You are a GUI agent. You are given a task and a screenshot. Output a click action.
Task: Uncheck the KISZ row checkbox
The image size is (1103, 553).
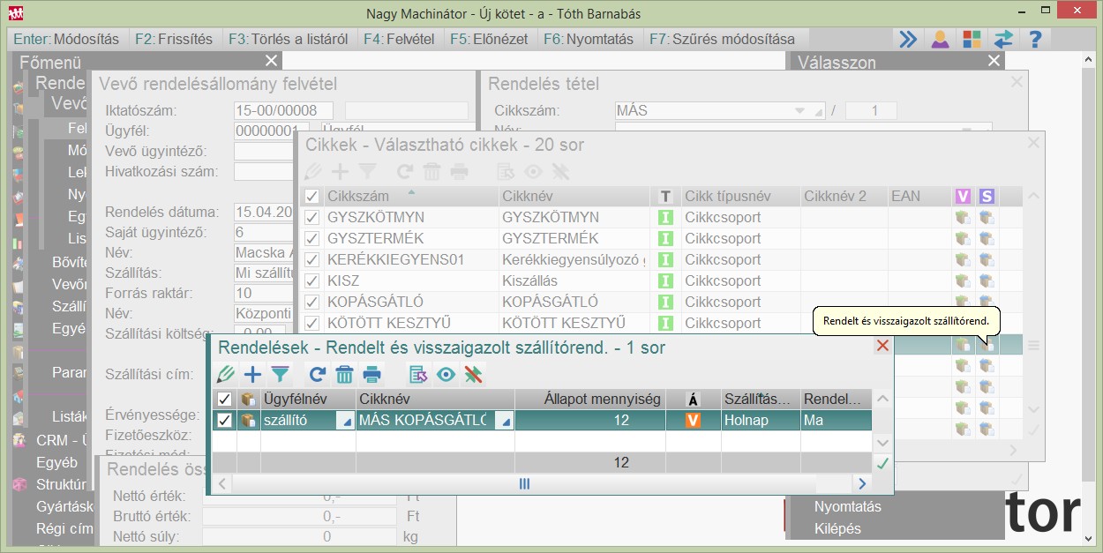pyautogui.click(x=311, y=280)
